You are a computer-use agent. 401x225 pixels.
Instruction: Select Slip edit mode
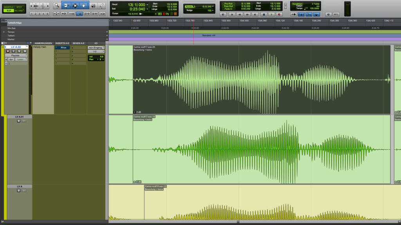tap(9, 11)
